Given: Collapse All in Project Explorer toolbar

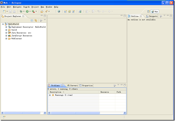Looking at the screenshot, I should 32,21.
